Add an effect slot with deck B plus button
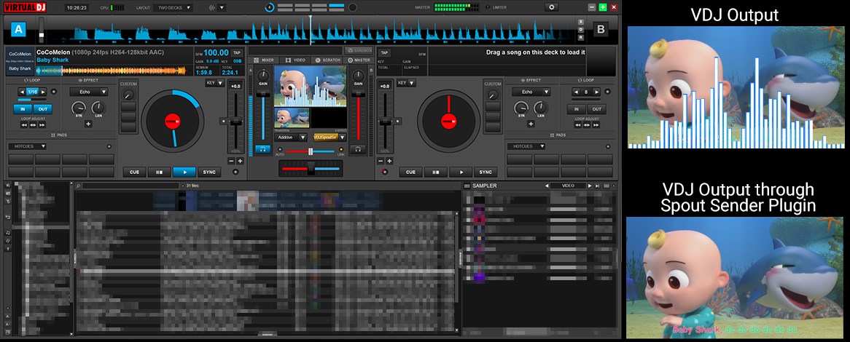Screen dimensions: 850x342 coord(531,124)
